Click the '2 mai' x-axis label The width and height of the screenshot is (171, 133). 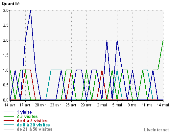click(102, 105)
